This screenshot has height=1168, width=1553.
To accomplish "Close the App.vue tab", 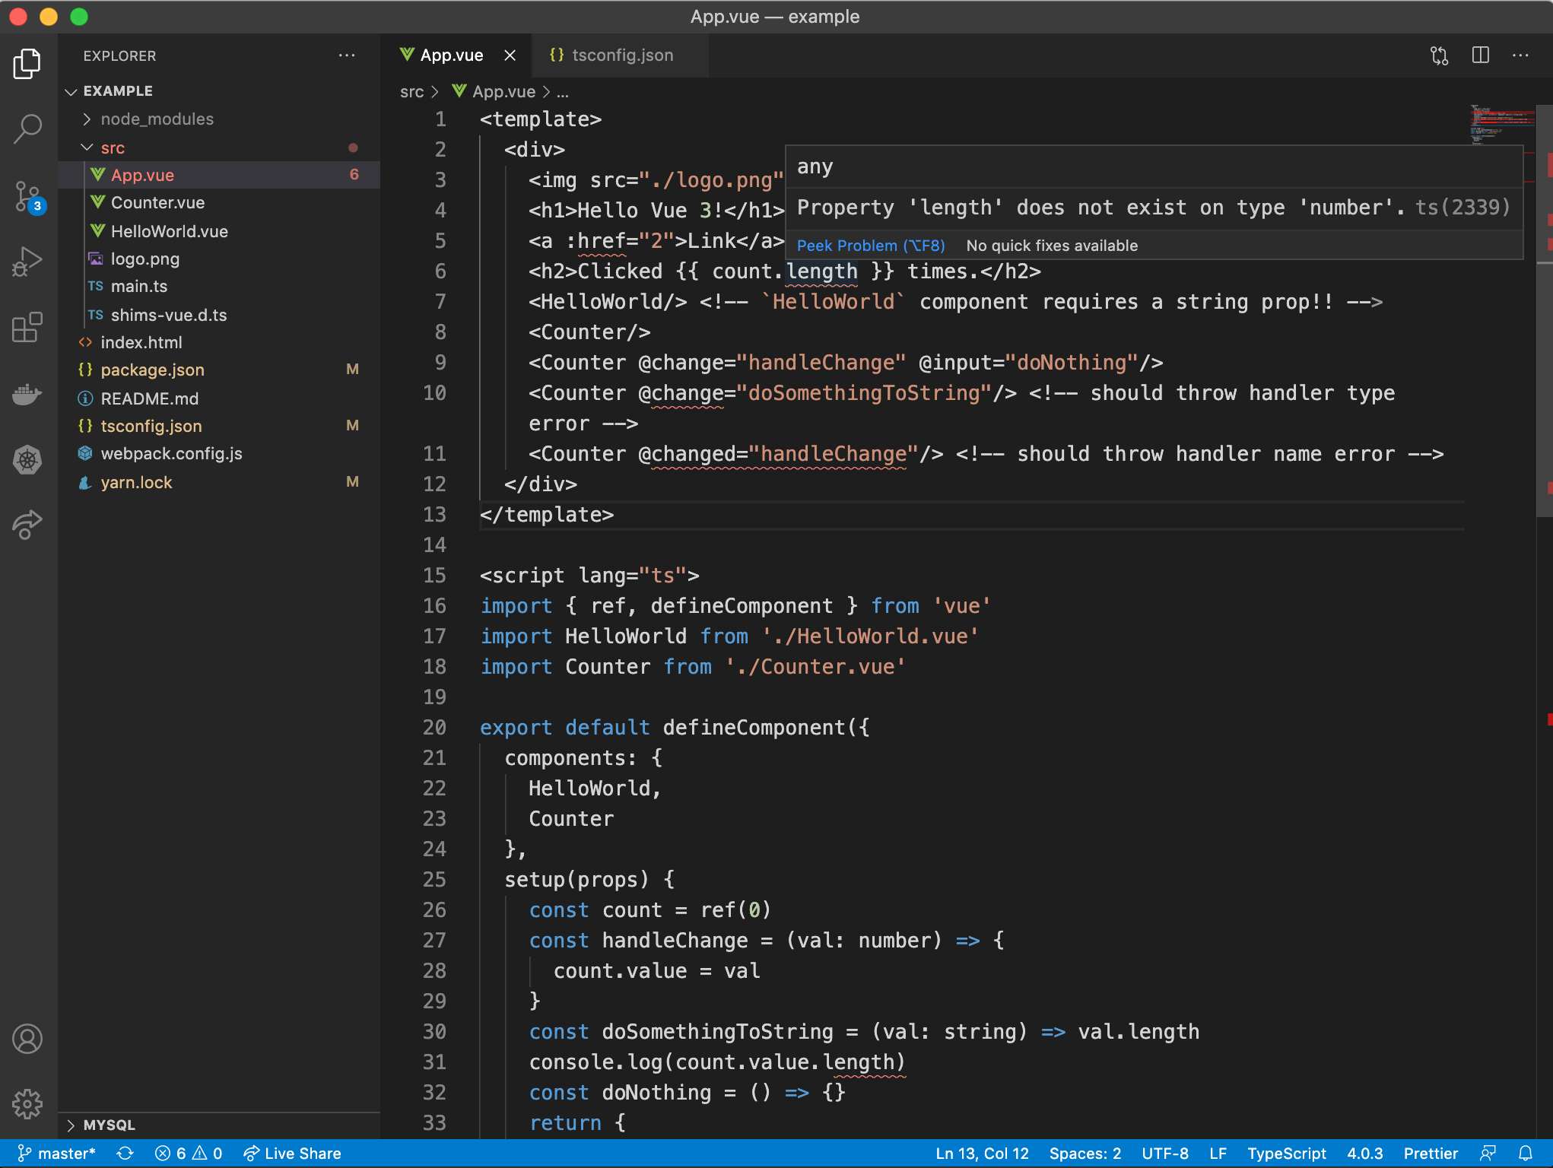I will pyautogui.click(x=510, y=56).
